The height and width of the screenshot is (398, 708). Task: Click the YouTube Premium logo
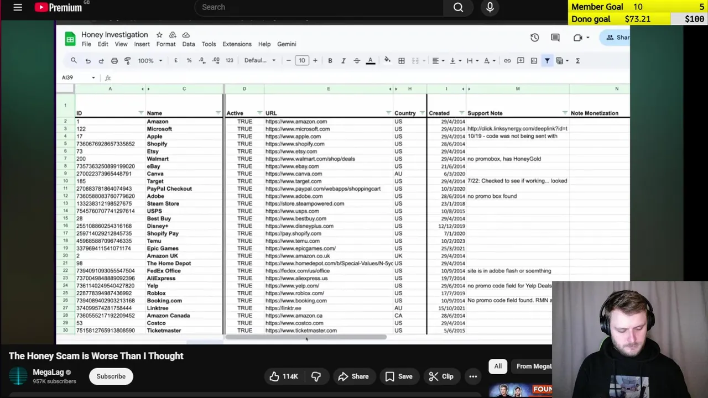point(58,7)
